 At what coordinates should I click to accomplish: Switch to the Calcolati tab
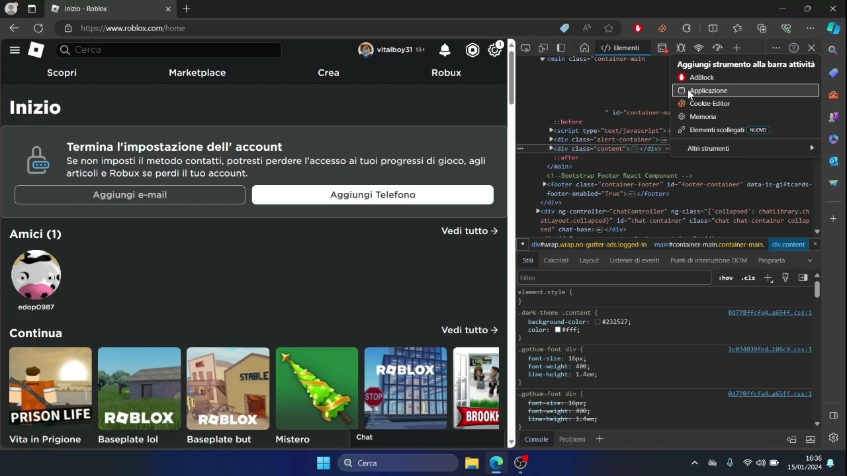(x=556, y=260)
